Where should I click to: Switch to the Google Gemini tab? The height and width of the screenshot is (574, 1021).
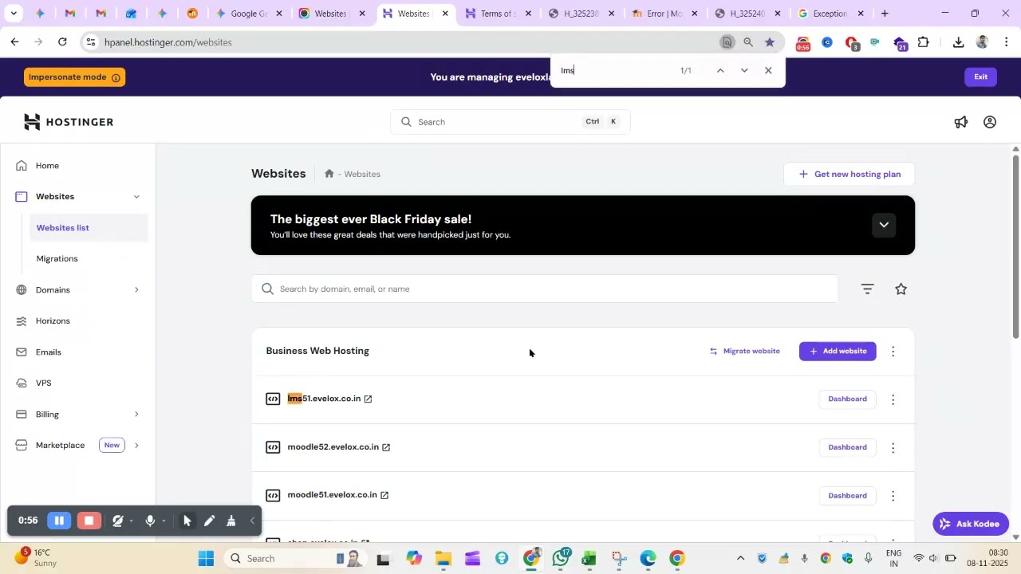point(248,14)
